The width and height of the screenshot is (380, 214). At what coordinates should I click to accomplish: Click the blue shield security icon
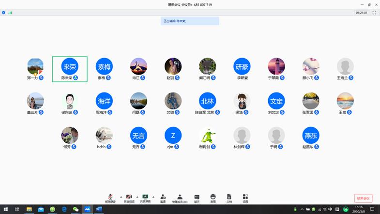[x=4, y=13]
